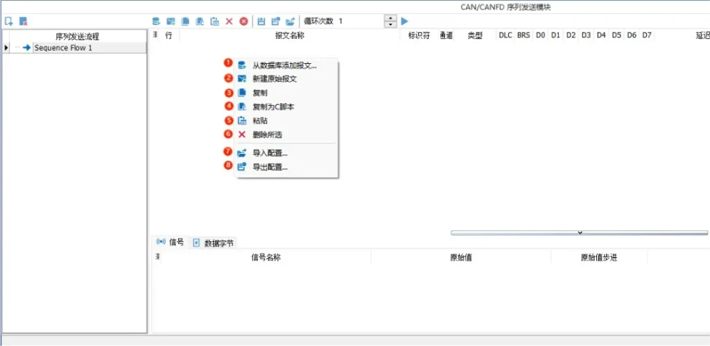Click toolbar new raw message envelope icon
Image resolution: width=710 pixels, height=346 pixels.
tap(171, 21)
